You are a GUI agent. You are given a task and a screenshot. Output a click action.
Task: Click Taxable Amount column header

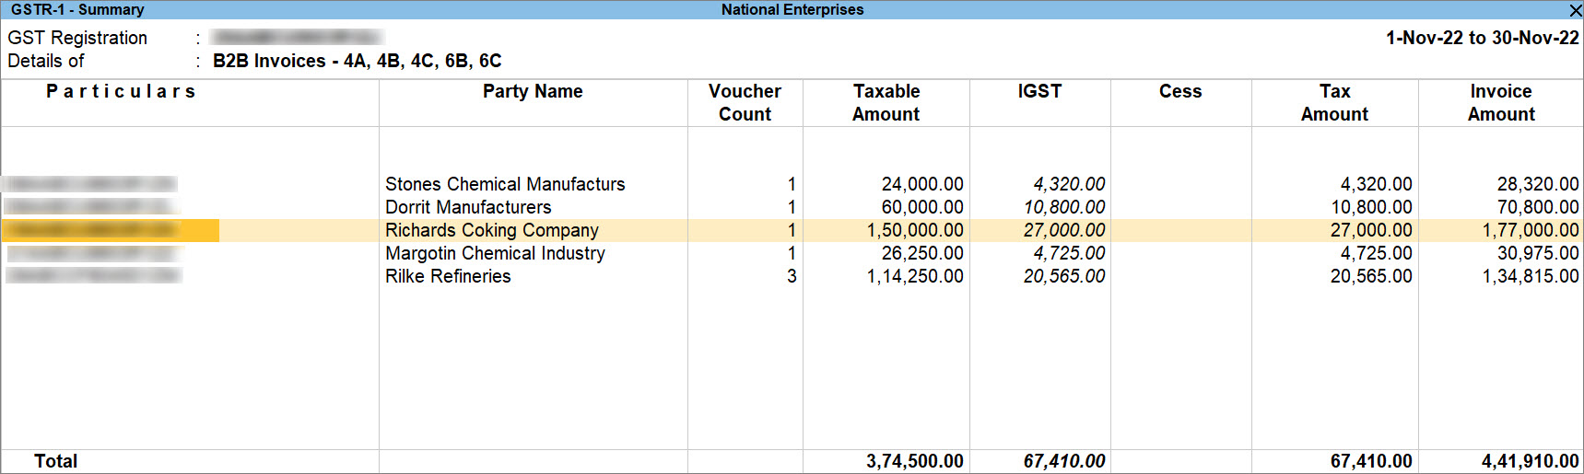coord(886,102)
